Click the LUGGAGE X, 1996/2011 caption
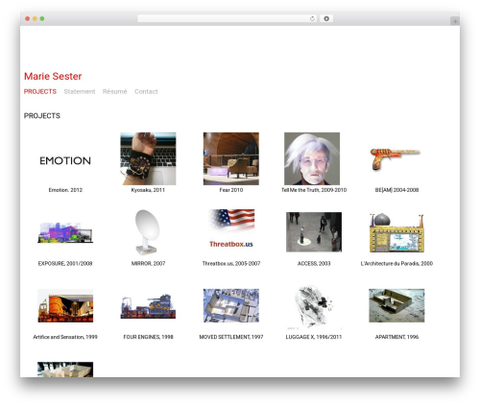This screenshot has width=480, height=406. 314,337
